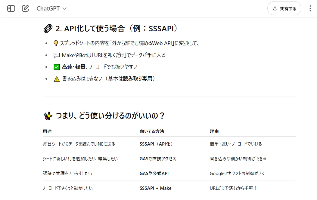The width and height of the screenshot is (317, 200).
Task: Click cell '毎日シートからデータを読んでLINEに送る'
Action: (79, 144)
